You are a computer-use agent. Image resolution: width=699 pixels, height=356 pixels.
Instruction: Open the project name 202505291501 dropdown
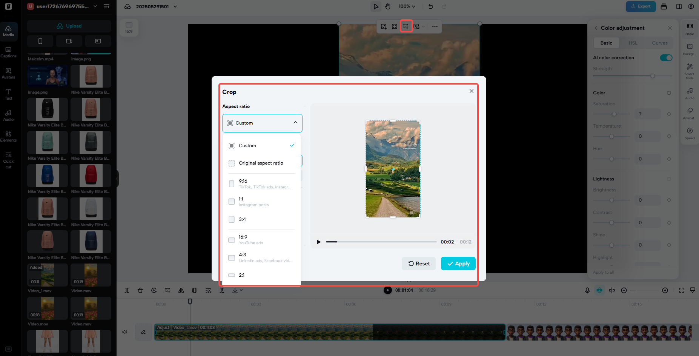(x=157, y=6)
